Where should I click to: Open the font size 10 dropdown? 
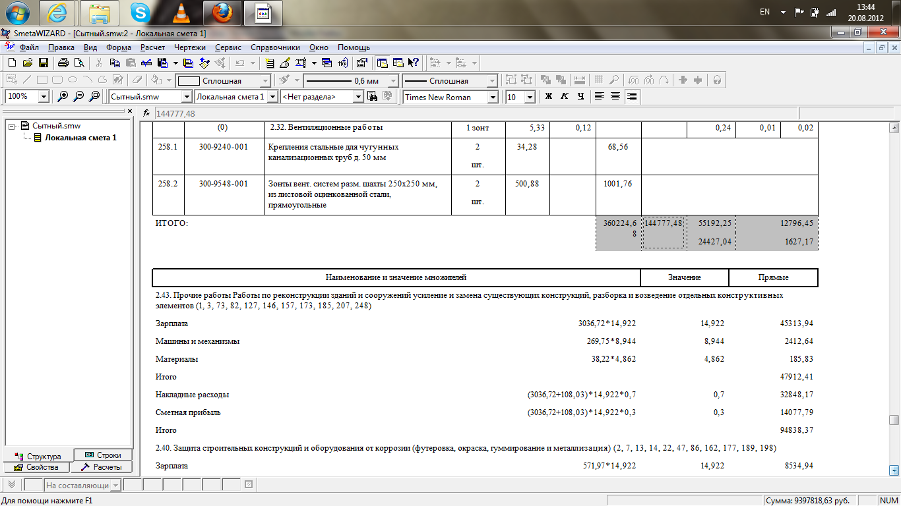click(x=530, y=97)
